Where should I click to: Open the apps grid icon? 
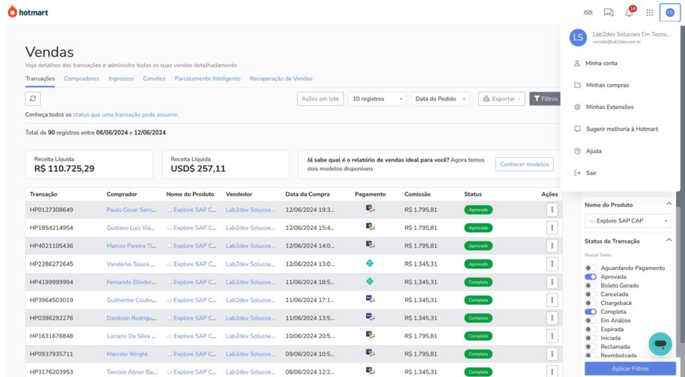pyautogui.click(x=650, y=13)
